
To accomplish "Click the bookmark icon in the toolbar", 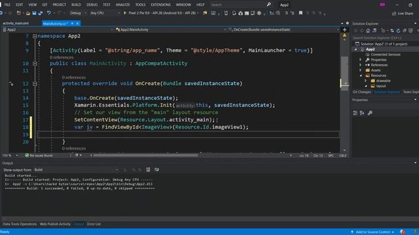I will [301, 13].
